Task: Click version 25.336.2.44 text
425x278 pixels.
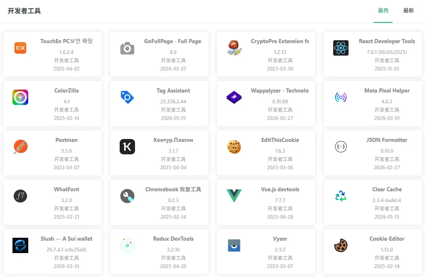Action: [x=173, y=102]
